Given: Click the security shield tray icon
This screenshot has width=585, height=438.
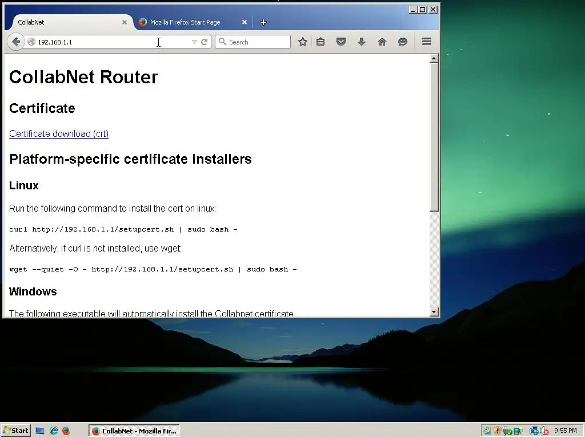Looking at the screenshot, I should coord(498,431).
